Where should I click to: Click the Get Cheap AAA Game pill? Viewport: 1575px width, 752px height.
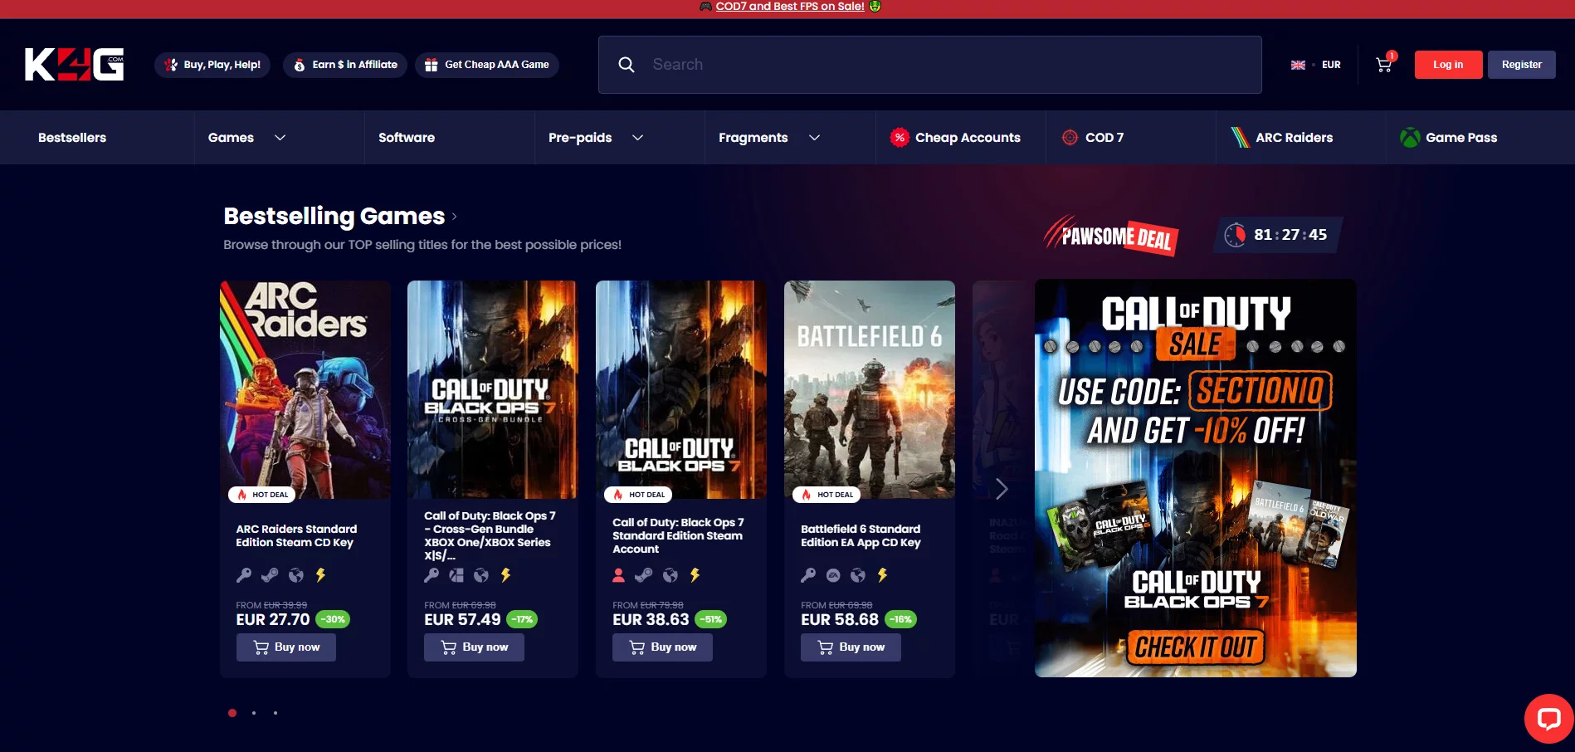(x=487, y=65)
